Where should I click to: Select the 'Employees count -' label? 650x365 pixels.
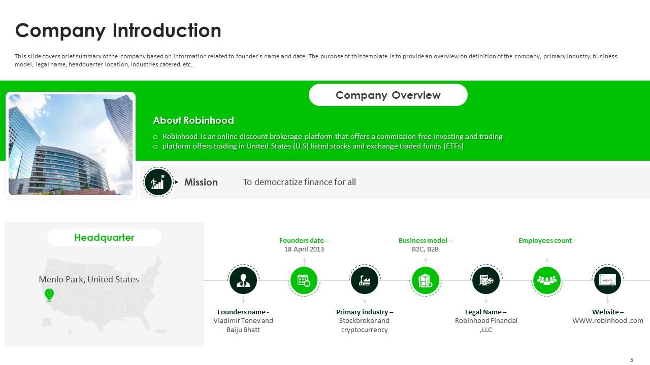(546, 241)
